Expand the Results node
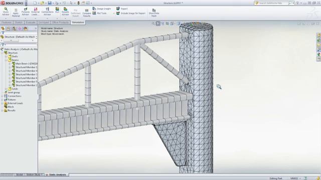The width and height of the screenshot is (321, 180). [x=2, y=110]
